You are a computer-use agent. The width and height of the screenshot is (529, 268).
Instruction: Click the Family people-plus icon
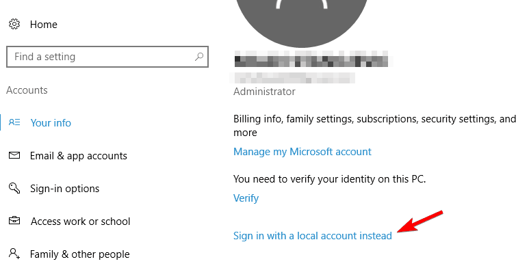(x=14, y=254)
